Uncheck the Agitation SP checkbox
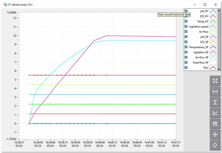The width and height of the screenshot is (222, 153). (x=186, y=52)
